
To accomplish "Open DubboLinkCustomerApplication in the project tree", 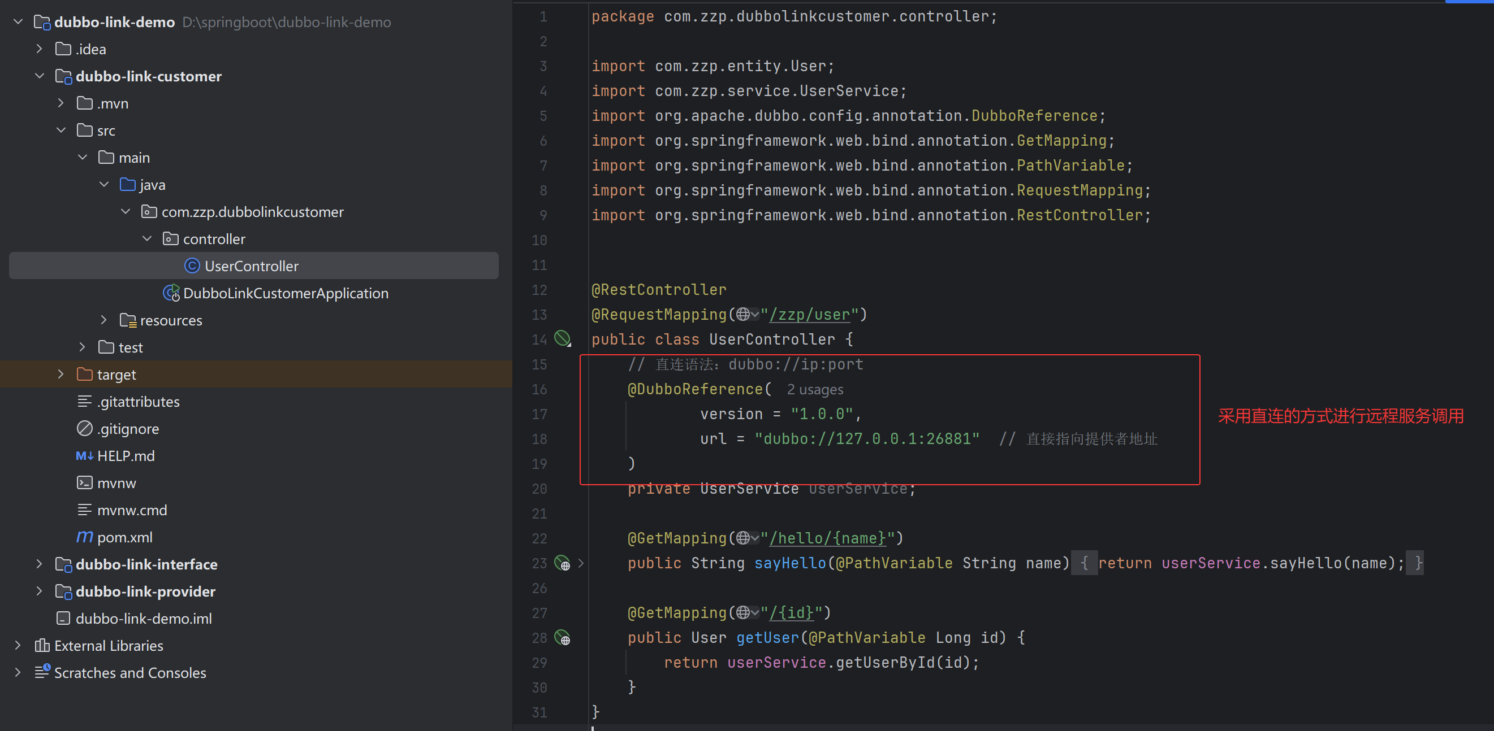I will tap(286, 293).
